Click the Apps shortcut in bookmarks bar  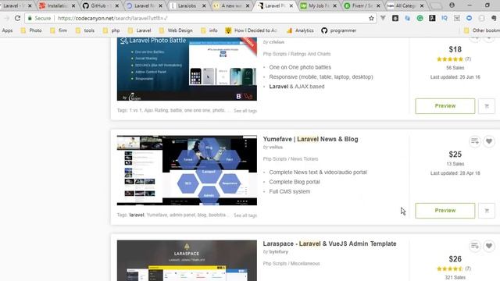point(7,30)
